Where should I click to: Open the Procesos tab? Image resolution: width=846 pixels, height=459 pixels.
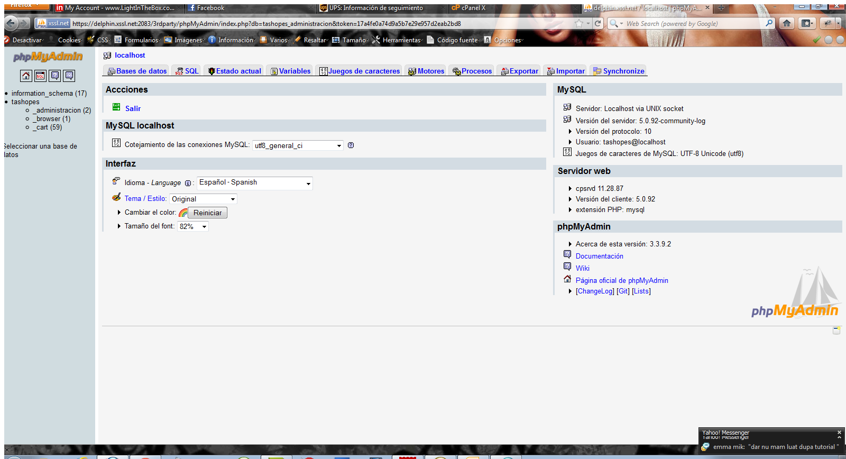tap(472, 71)
